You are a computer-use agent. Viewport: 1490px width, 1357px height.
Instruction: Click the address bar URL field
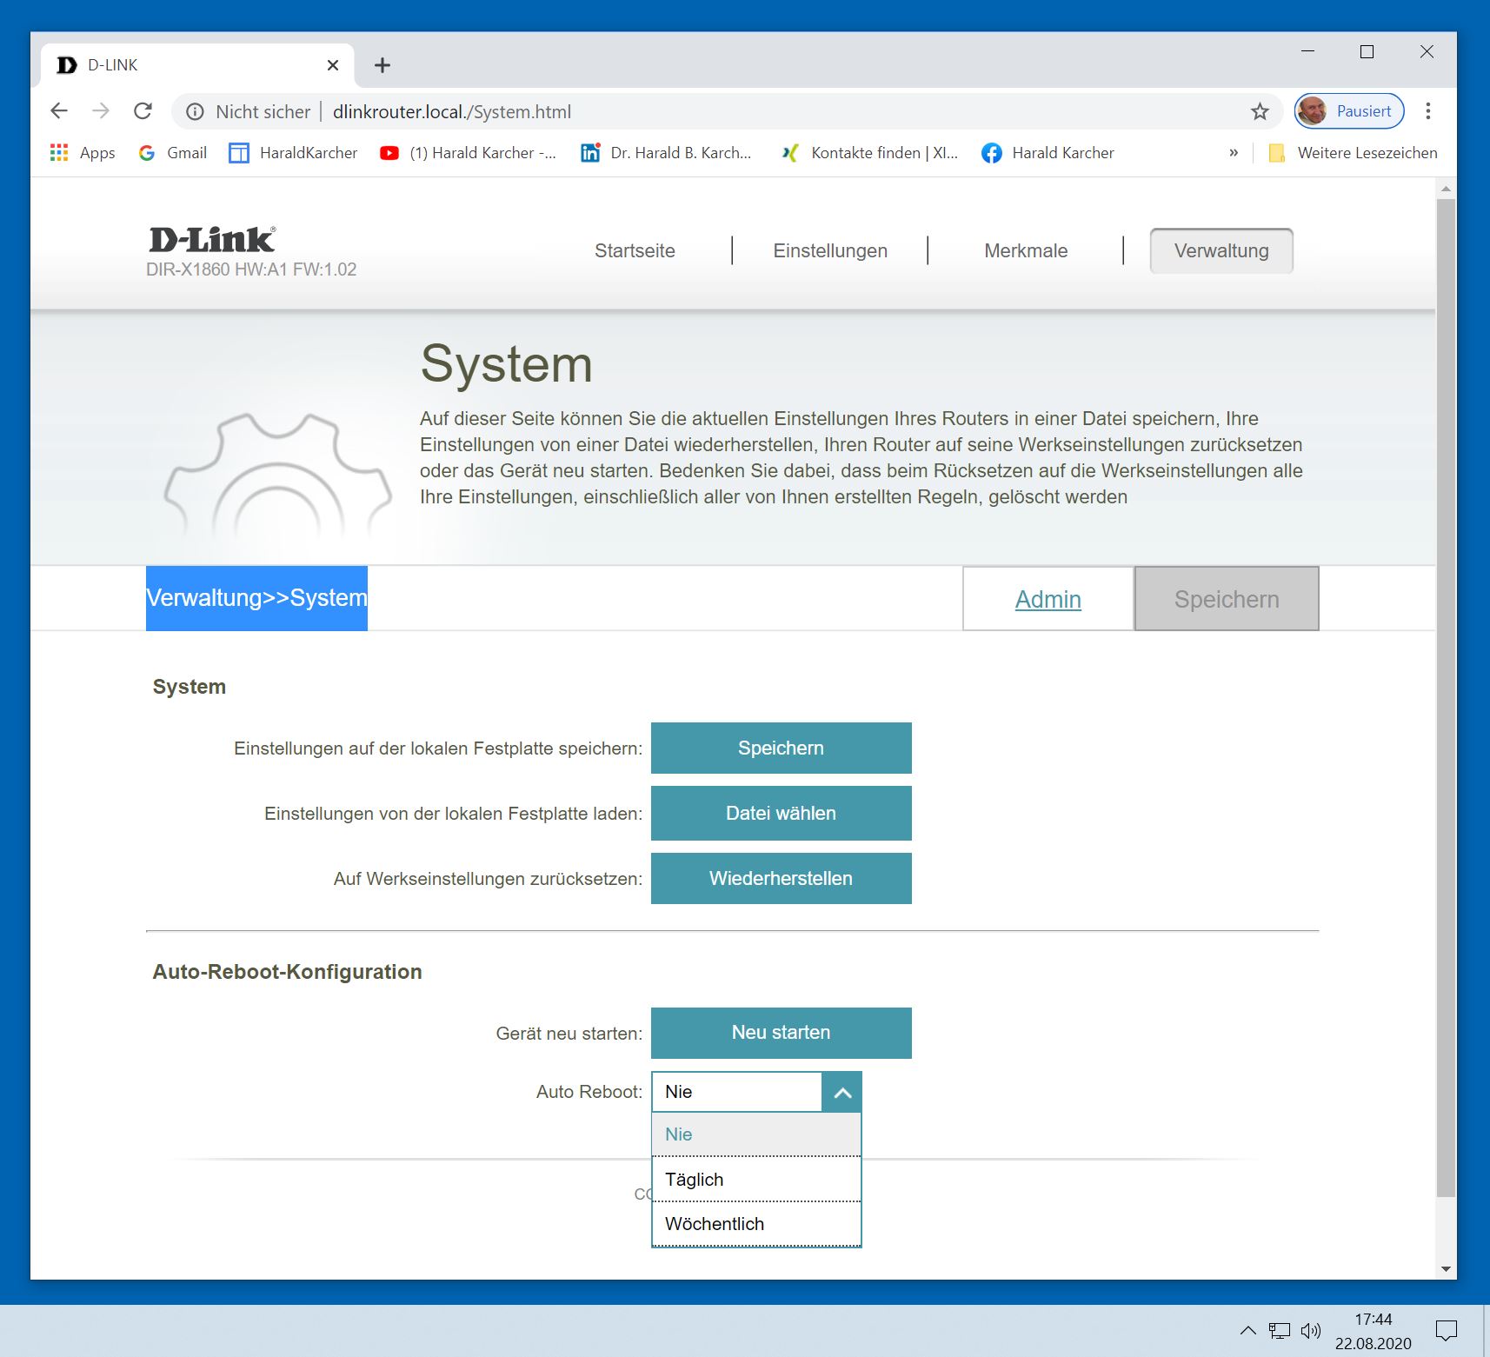coord(695,111)
